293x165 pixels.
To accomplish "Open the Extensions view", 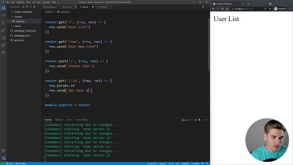I will (4, 45).
